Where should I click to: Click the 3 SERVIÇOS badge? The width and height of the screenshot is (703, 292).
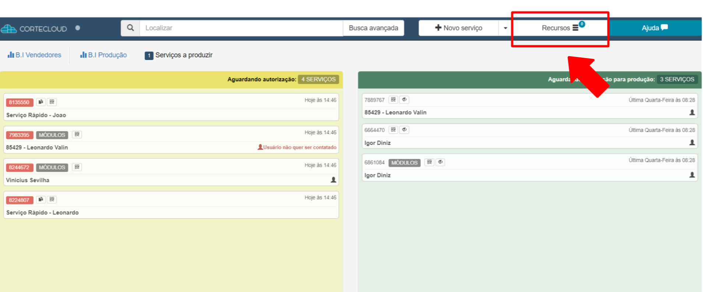677,79
